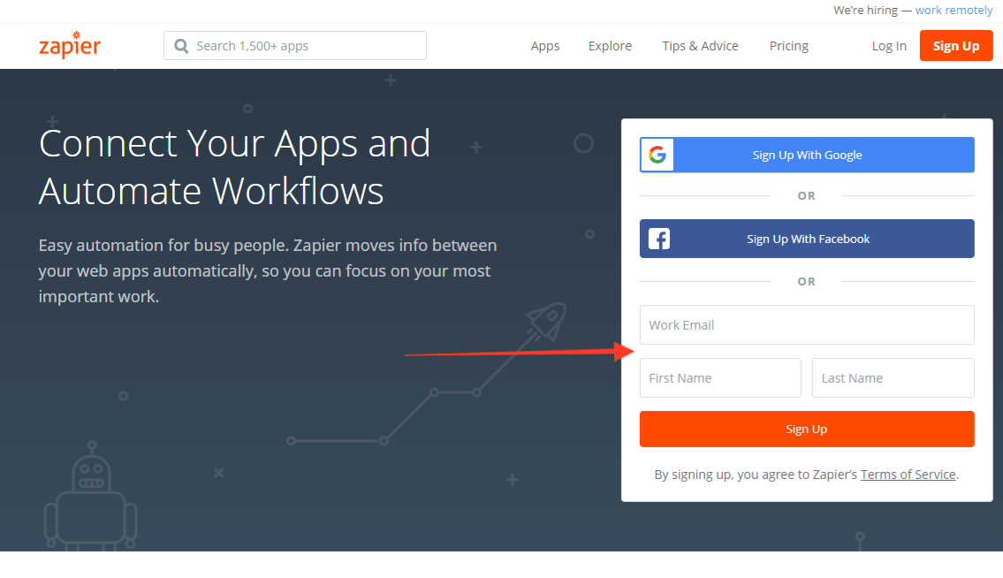Submit the form with the Sign Up button
Screen dimensions: 1003x578
[x=806, y=429]
